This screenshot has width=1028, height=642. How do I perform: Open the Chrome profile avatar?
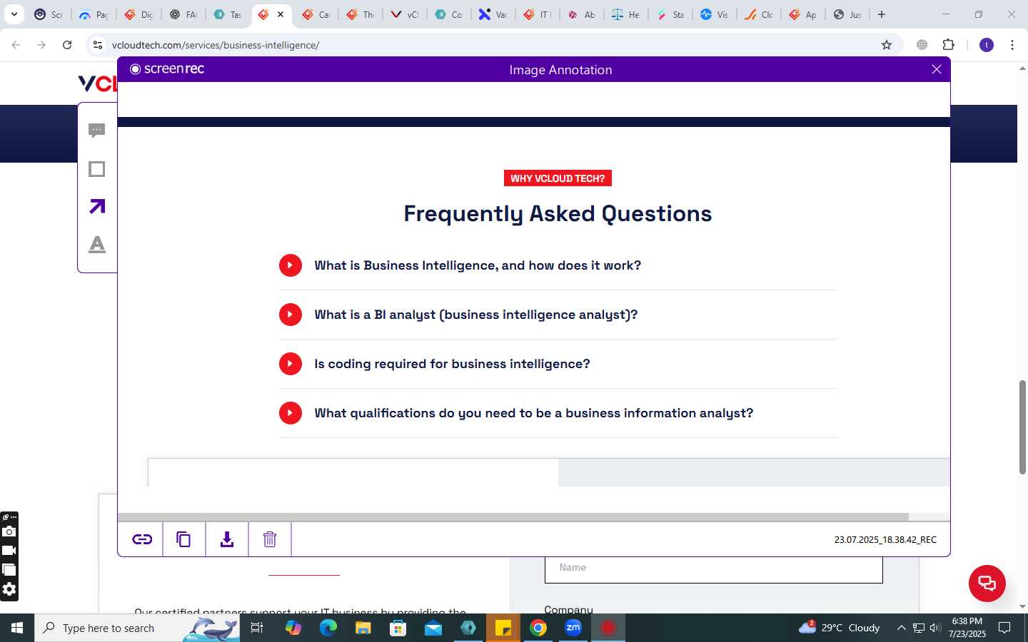pyautogui.click(x=987, y=45)
